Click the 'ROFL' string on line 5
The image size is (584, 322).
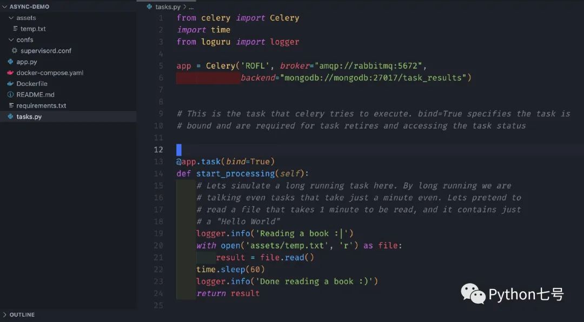click(255, 66)
